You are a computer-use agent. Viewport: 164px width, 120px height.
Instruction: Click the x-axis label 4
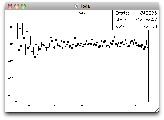(135, 105)
